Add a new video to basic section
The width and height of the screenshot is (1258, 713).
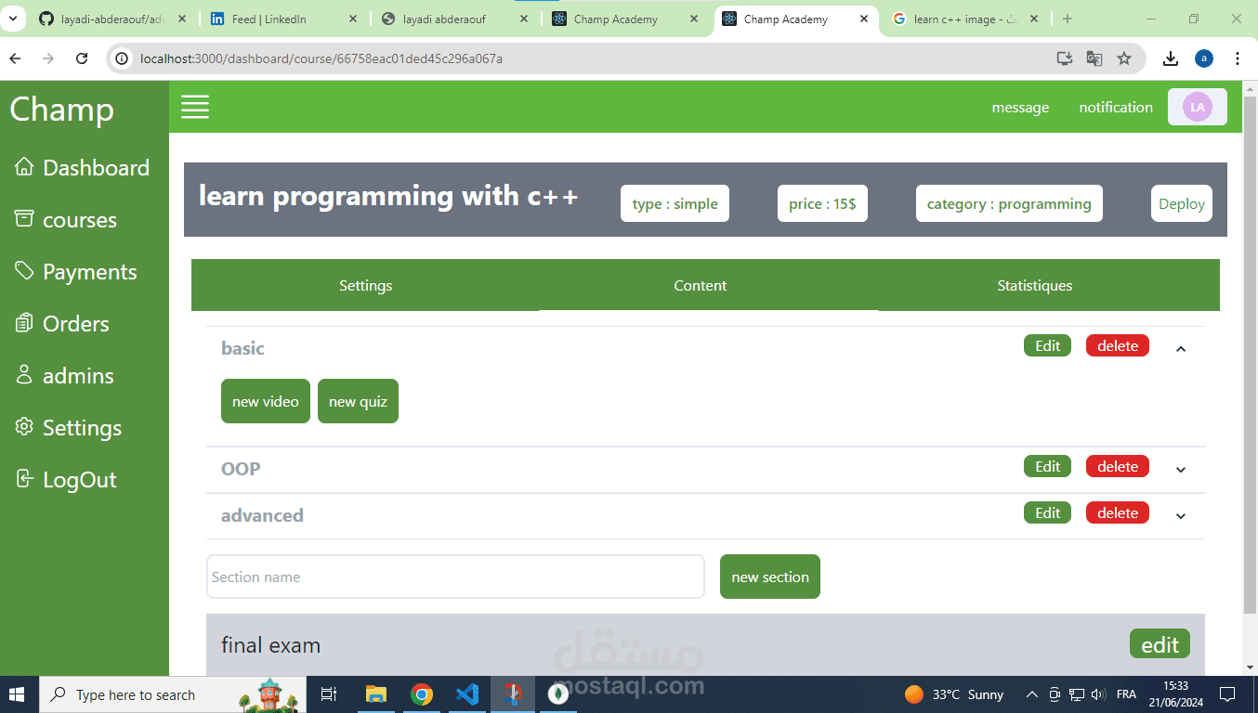pyautogui.click(x=266, y=401)
